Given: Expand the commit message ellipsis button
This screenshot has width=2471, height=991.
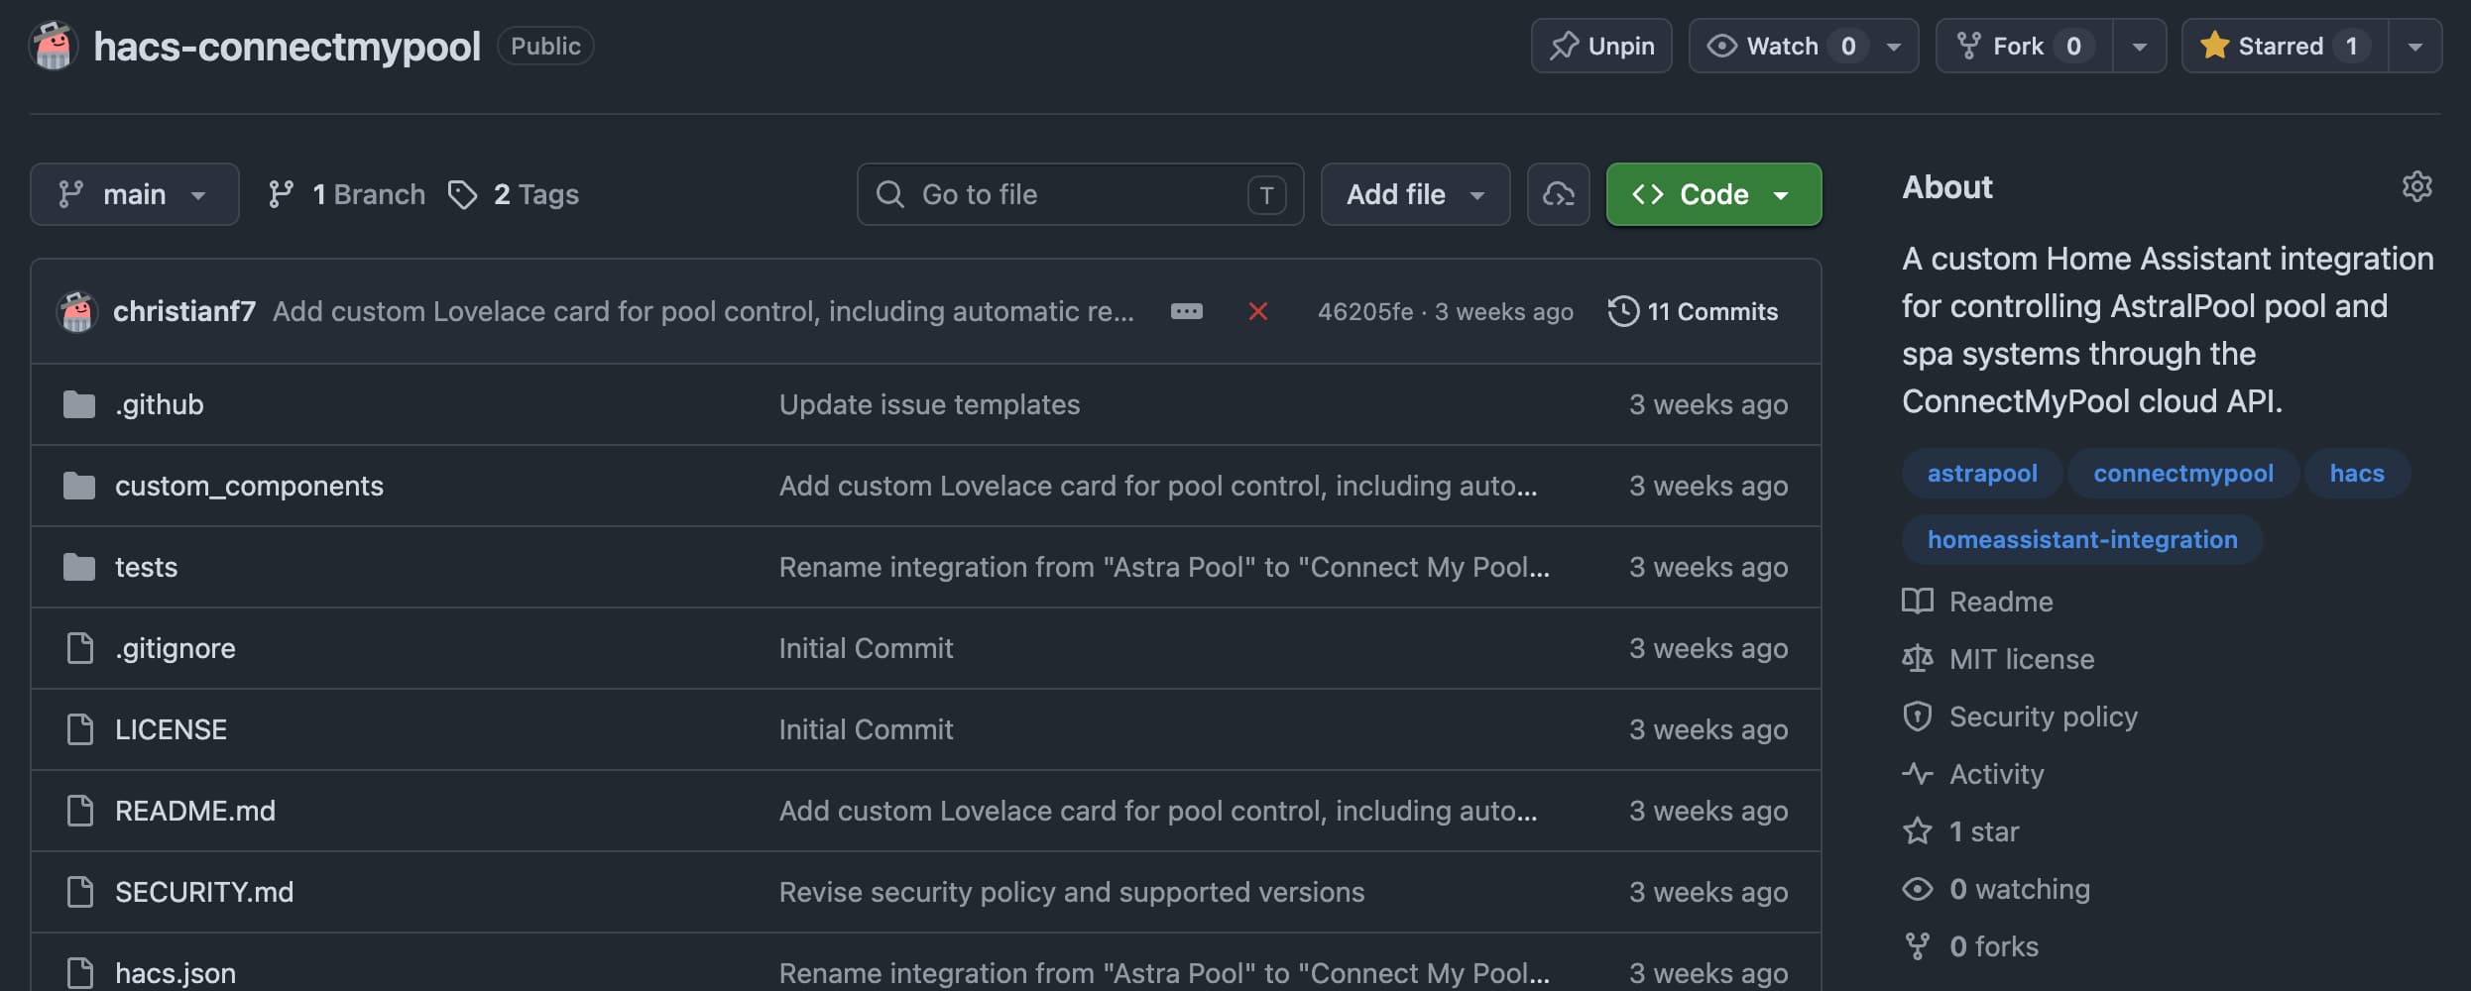Looking at the screenshot, I should (x=1187, y=311).
